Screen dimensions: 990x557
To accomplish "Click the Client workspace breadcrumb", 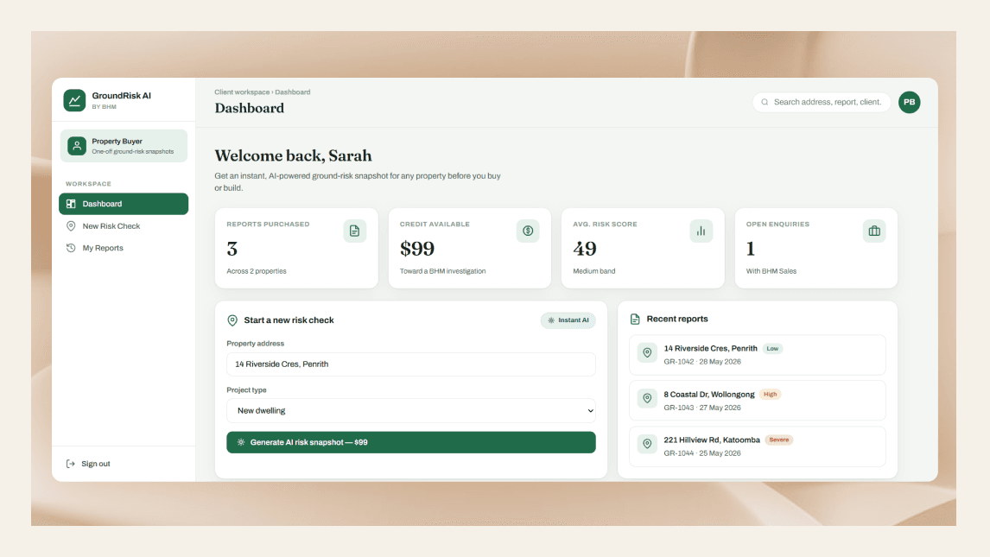I will [242, 92].
